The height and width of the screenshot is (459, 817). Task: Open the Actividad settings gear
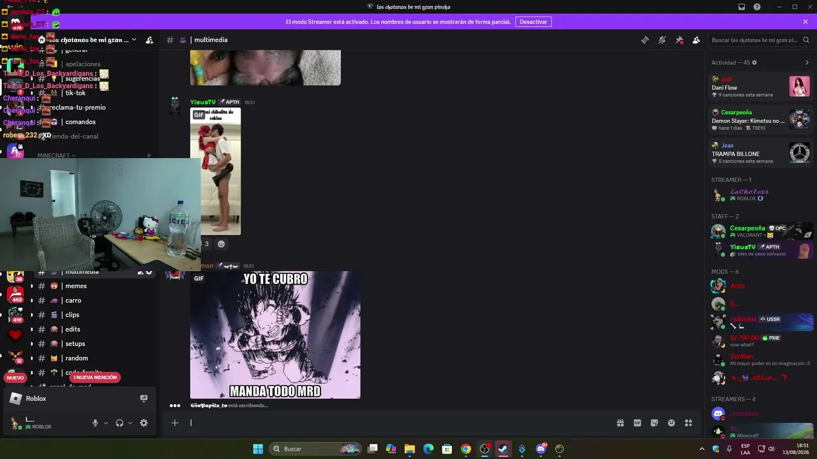[754, 62]
